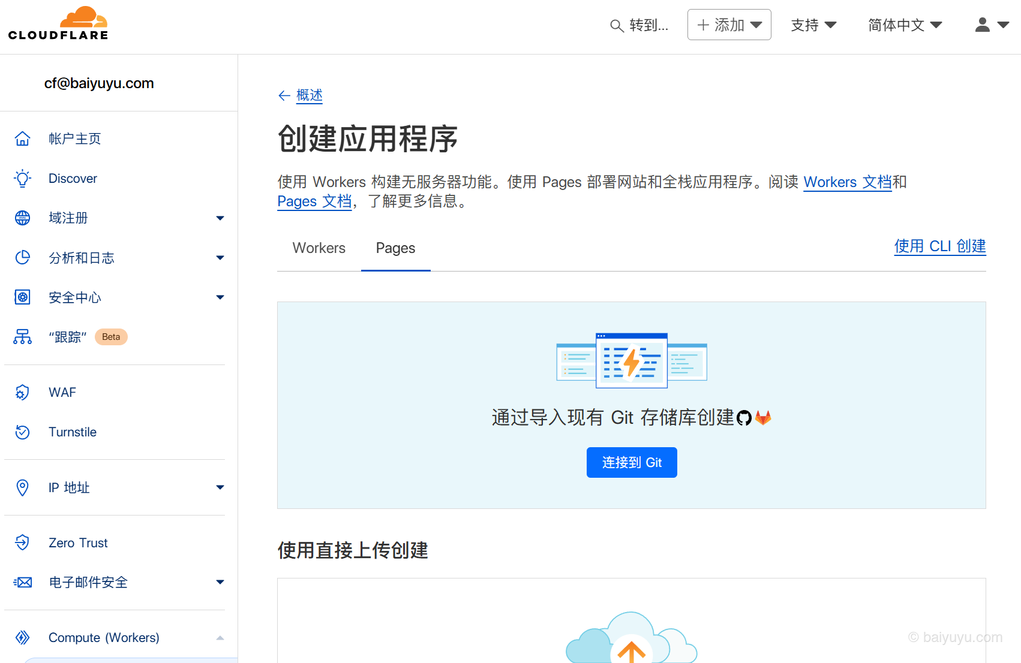Click the 跟踪 Beta tracing icon
Viewport: 1021px width, 663px height.
(x=22, y=336)
